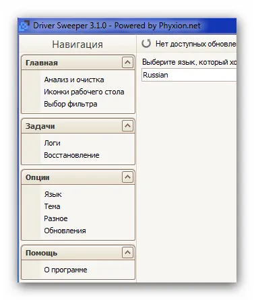The height and width of the screenshot is (300, 254).
Task: Click the Главная section header
Action: (x=78, y=63)
